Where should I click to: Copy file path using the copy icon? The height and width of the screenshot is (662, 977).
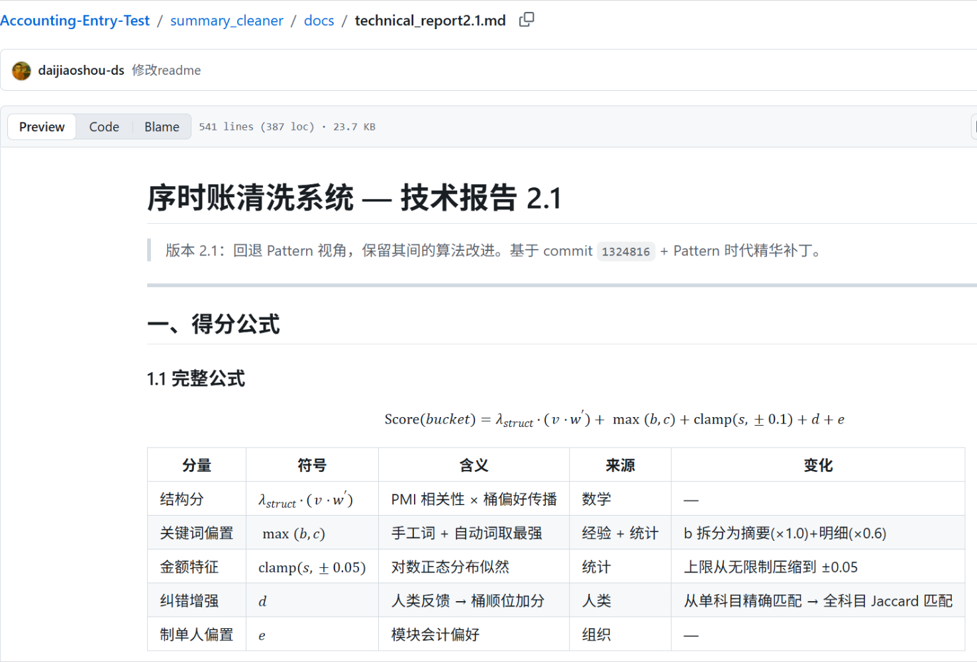tap(527, 20)
